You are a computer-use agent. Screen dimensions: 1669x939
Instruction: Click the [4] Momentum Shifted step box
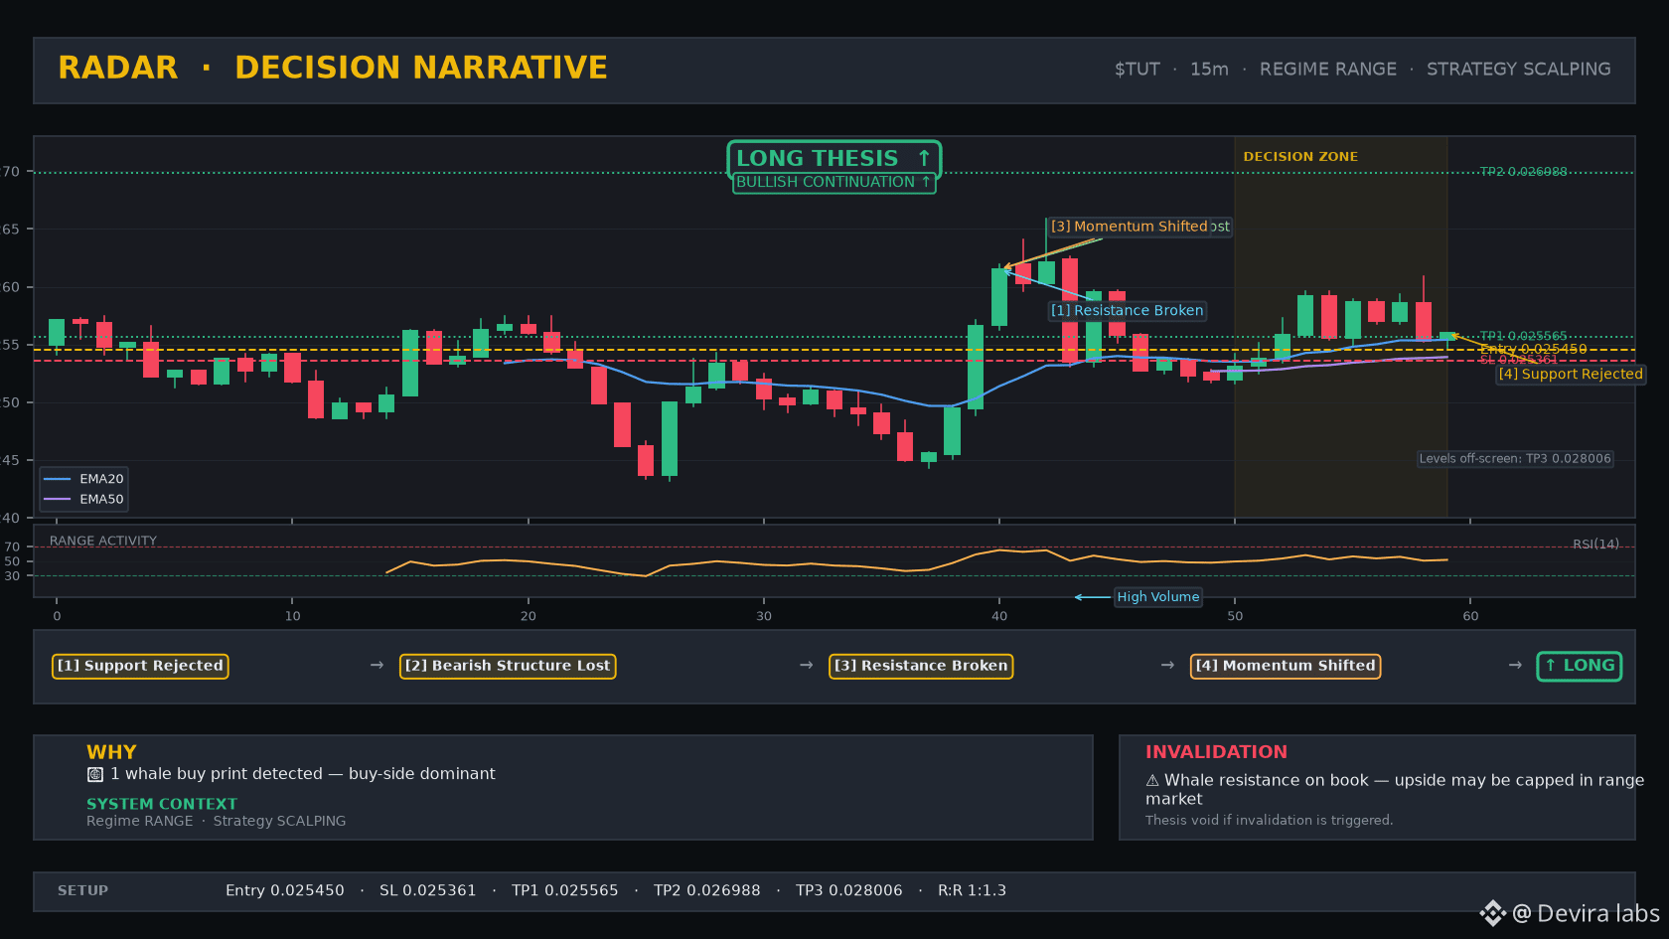(1286, 666)
